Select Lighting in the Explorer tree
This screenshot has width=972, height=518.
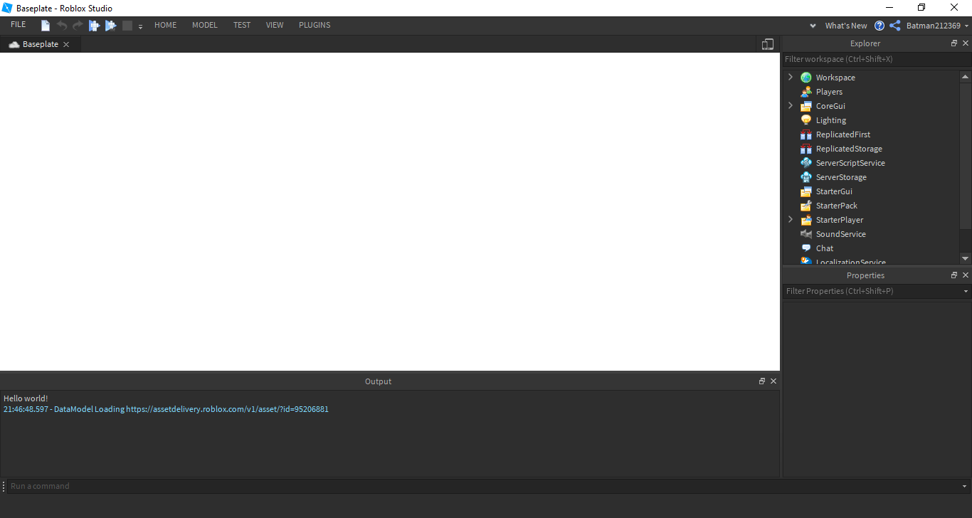tap(831, 120)
